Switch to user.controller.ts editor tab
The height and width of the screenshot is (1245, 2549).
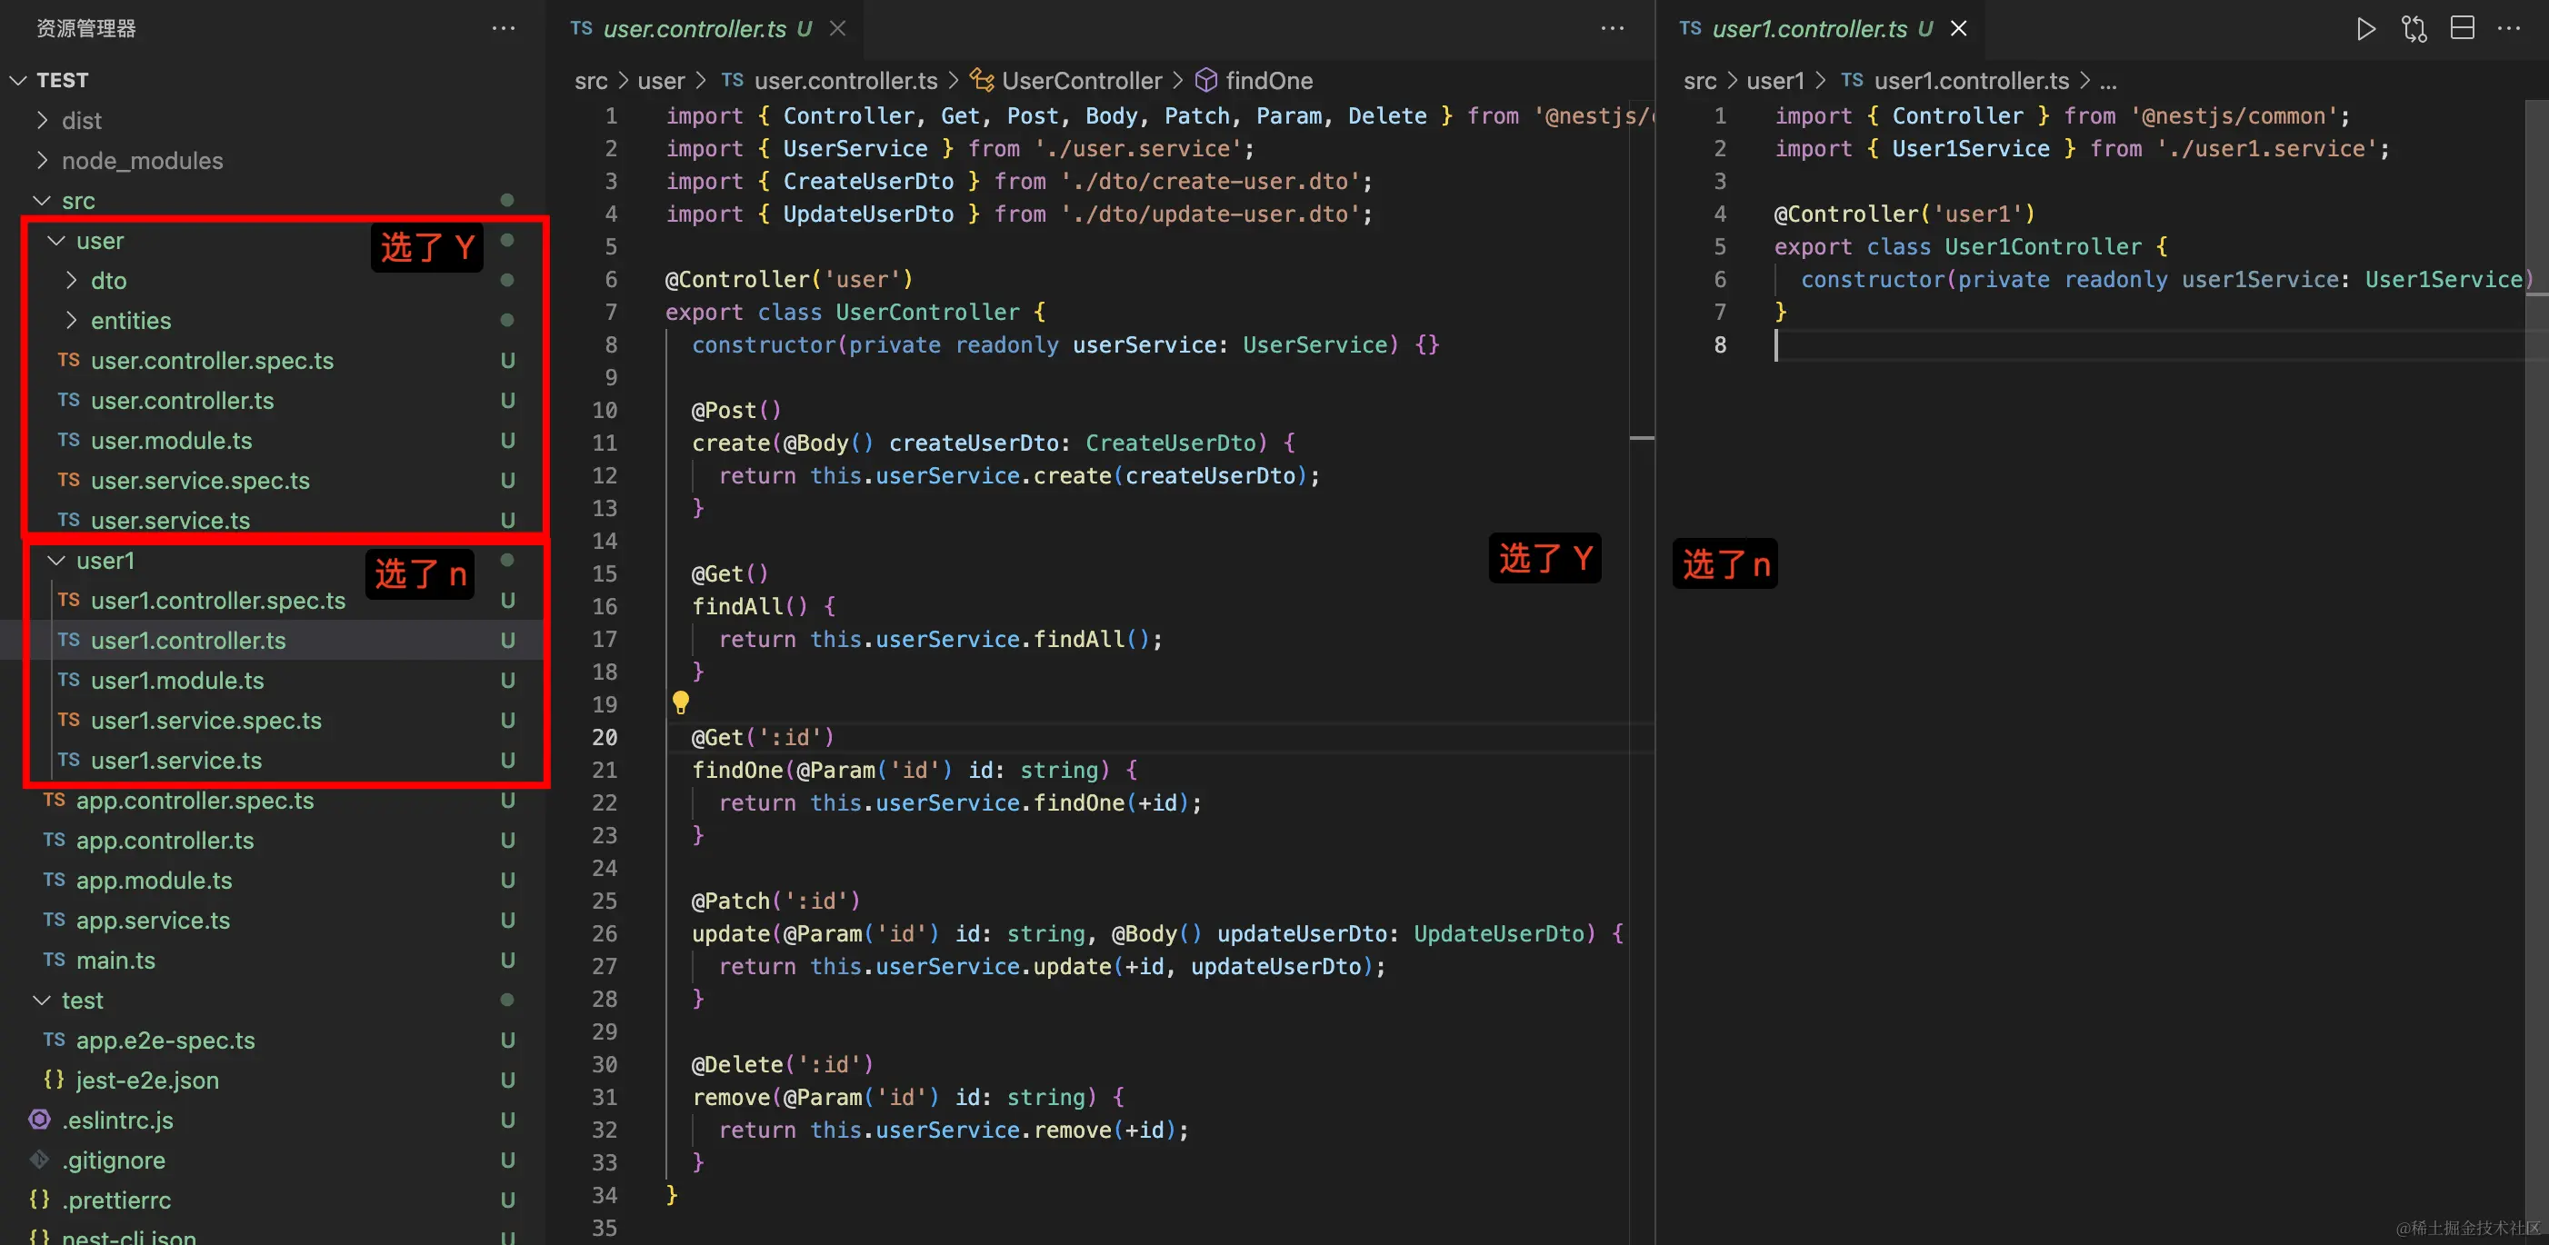(x=695, y=29)
